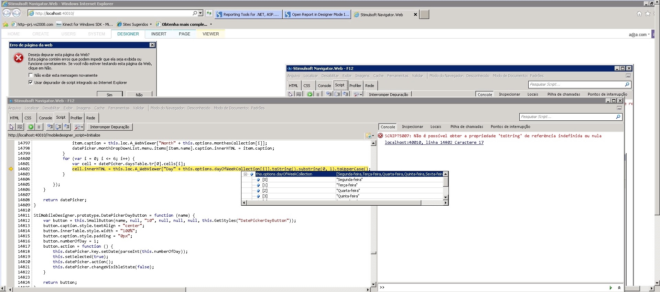Check 'Não exibir esta mensagem novamente' checkbox
660x292 pixels.
31,75
